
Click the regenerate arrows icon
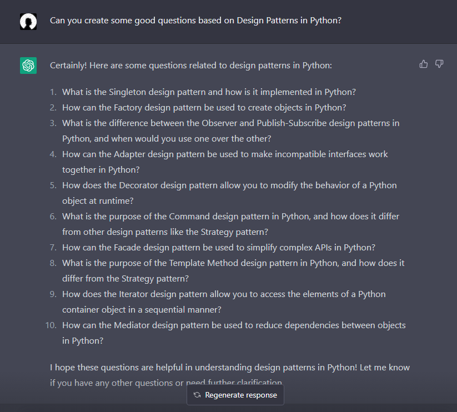197,395
